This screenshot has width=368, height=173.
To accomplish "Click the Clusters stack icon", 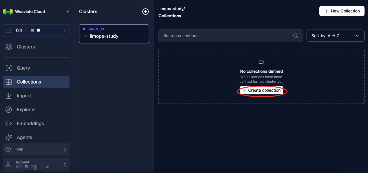I will point(9,47).
